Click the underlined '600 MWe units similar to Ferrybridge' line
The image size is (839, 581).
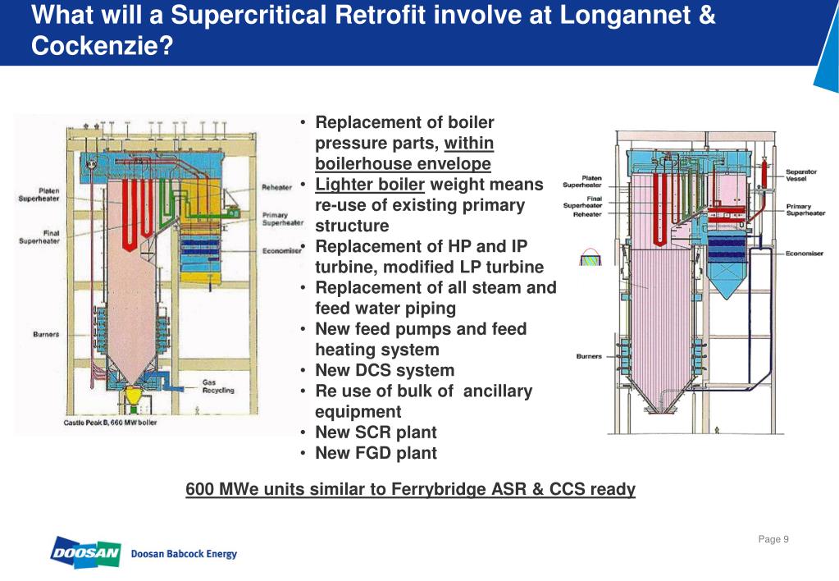tap(410, 489)
